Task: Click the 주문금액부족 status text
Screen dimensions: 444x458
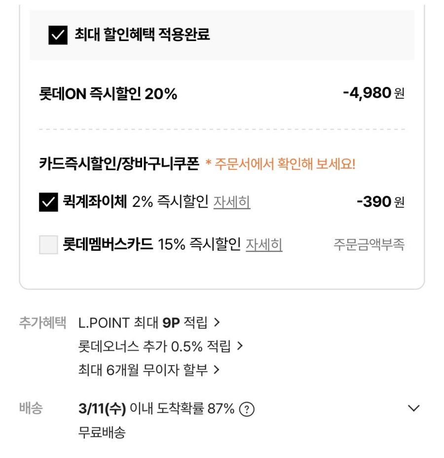Action: 369,245
